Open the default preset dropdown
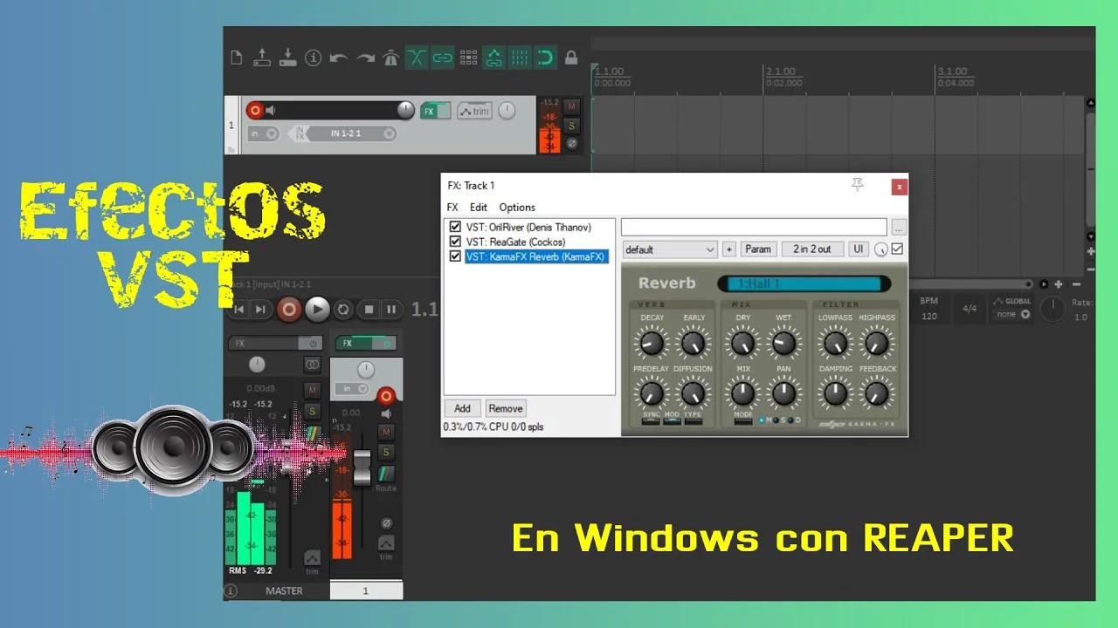 pyautogui.click(x=669, y=249)
